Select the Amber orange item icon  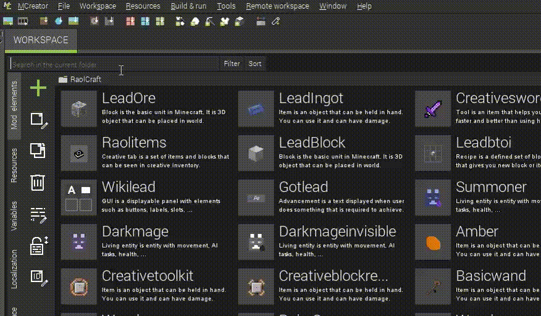tap(433, 242)
